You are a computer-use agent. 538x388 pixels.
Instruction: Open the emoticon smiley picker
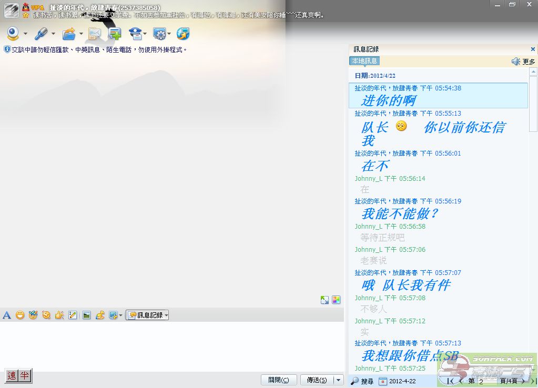point(20,315)
